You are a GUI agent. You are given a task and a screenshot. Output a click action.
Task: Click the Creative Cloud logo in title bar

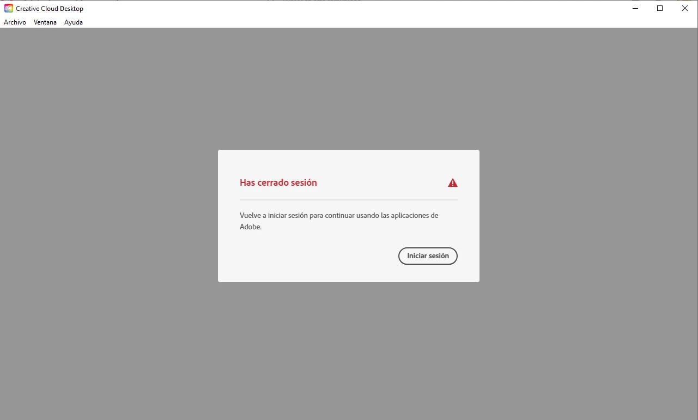tap(9, 8)
